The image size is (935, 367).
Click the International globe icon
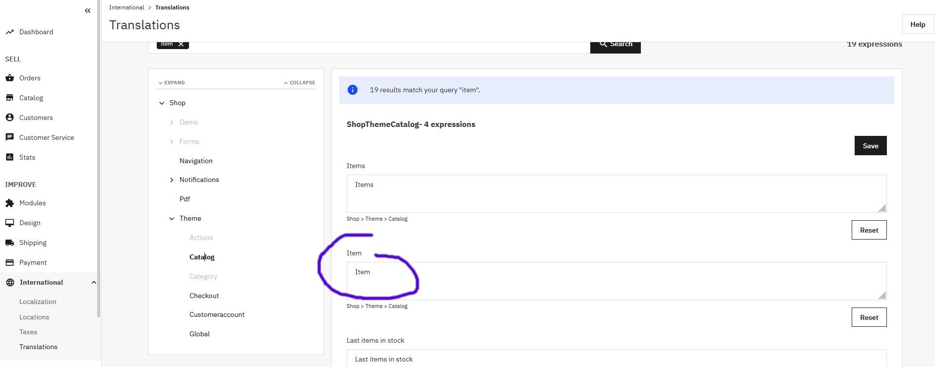click(x=10, y=282)
